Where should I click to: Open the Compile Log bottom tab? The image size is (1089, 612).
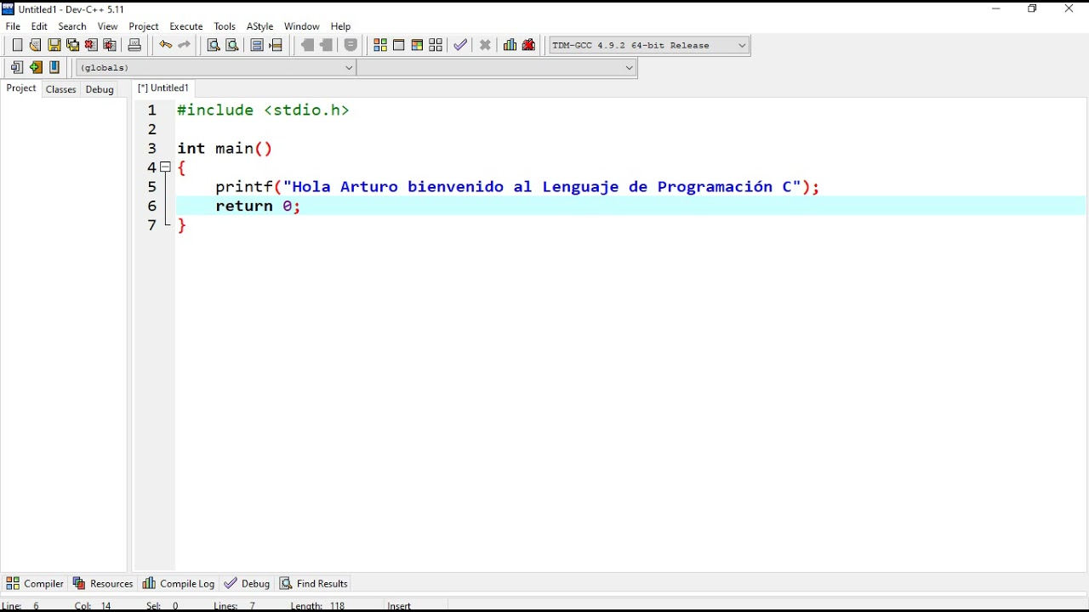point(179,583)
